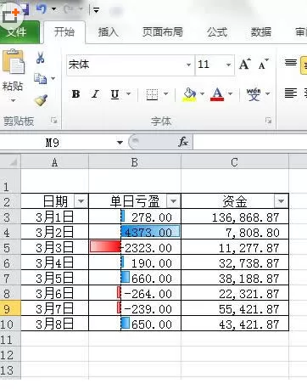Switch to the 数据 tab
This screenshot has width=307, height=389.
tap(260, 32)
